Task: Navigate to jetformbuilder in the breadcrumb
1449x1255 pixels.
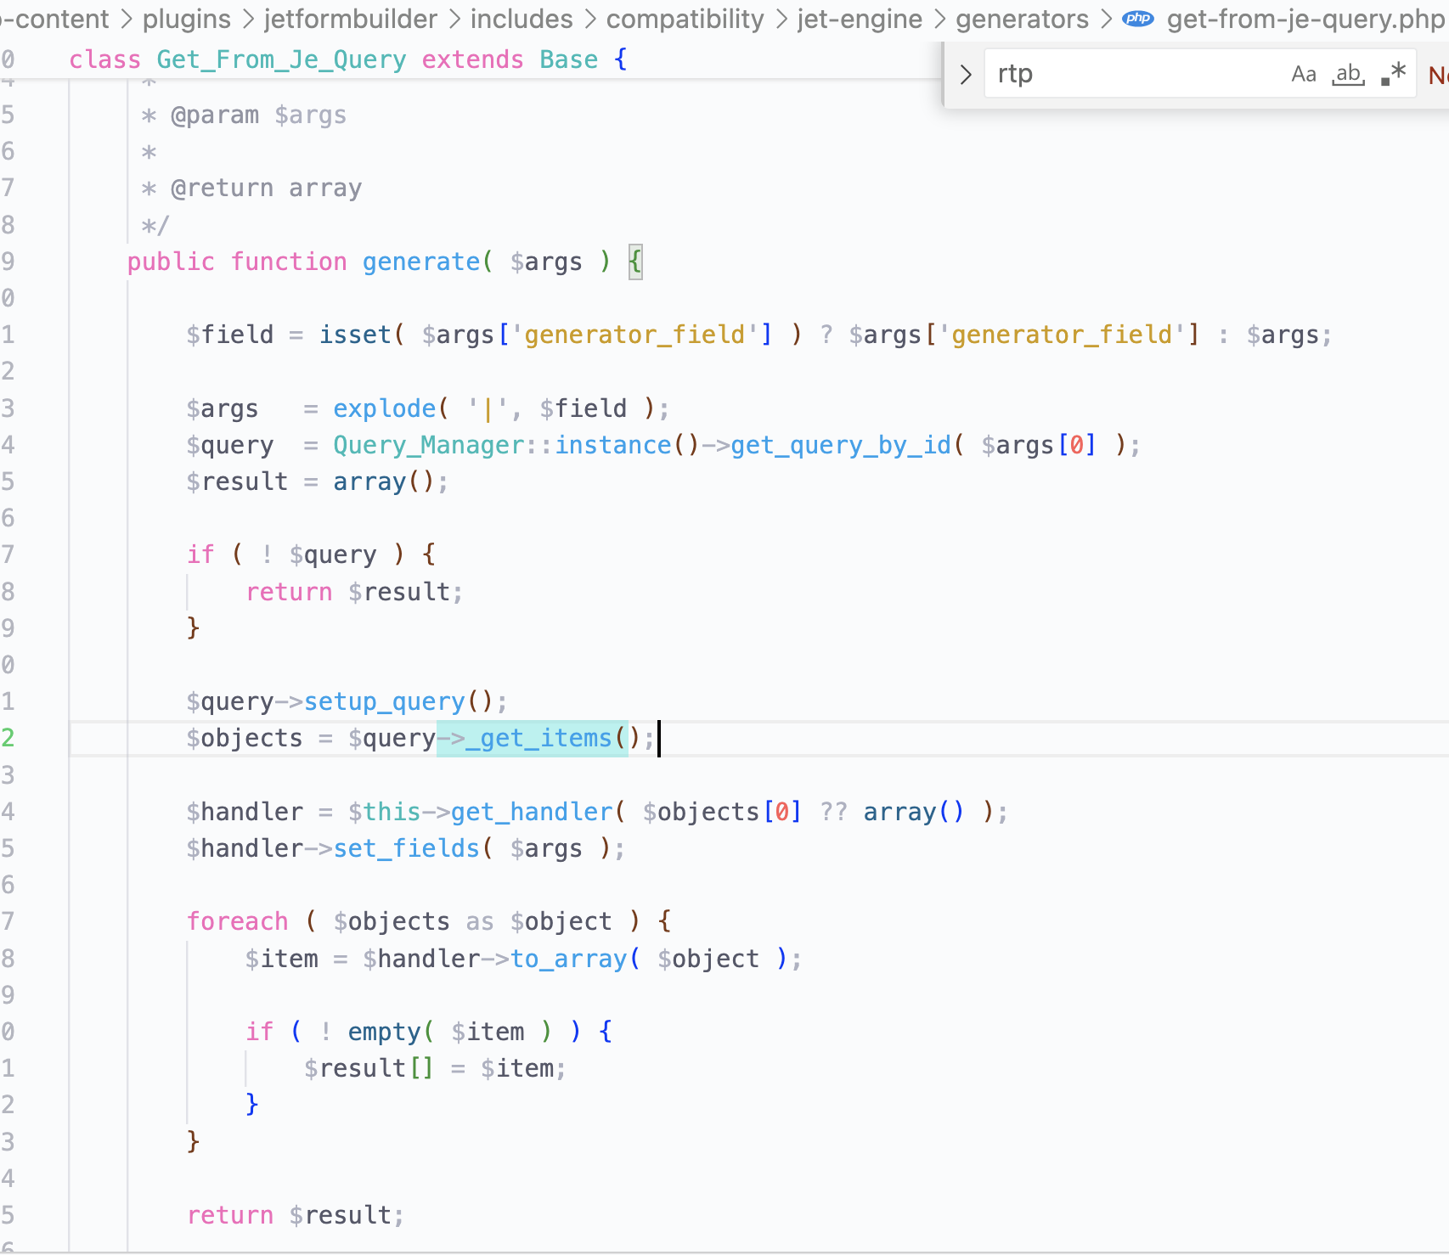Action: tap(350, 19)
